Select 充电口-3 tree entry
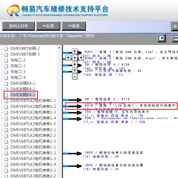This screenshot has width=178, height=178. click(18, 72)
